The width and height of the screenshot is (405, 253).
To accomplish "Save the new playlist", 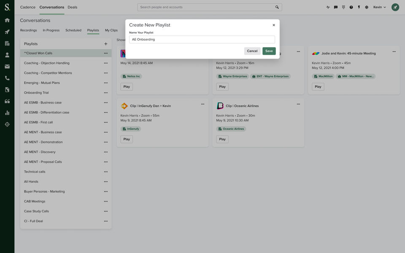I will point(269,51).
